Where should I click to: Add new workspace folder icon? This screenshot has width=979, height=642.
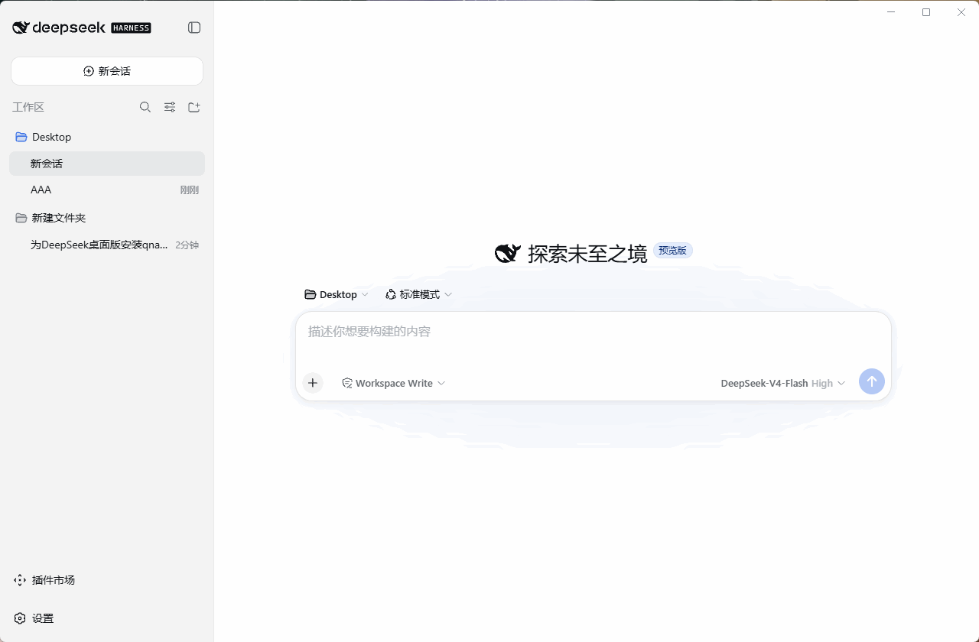point(194,107)
